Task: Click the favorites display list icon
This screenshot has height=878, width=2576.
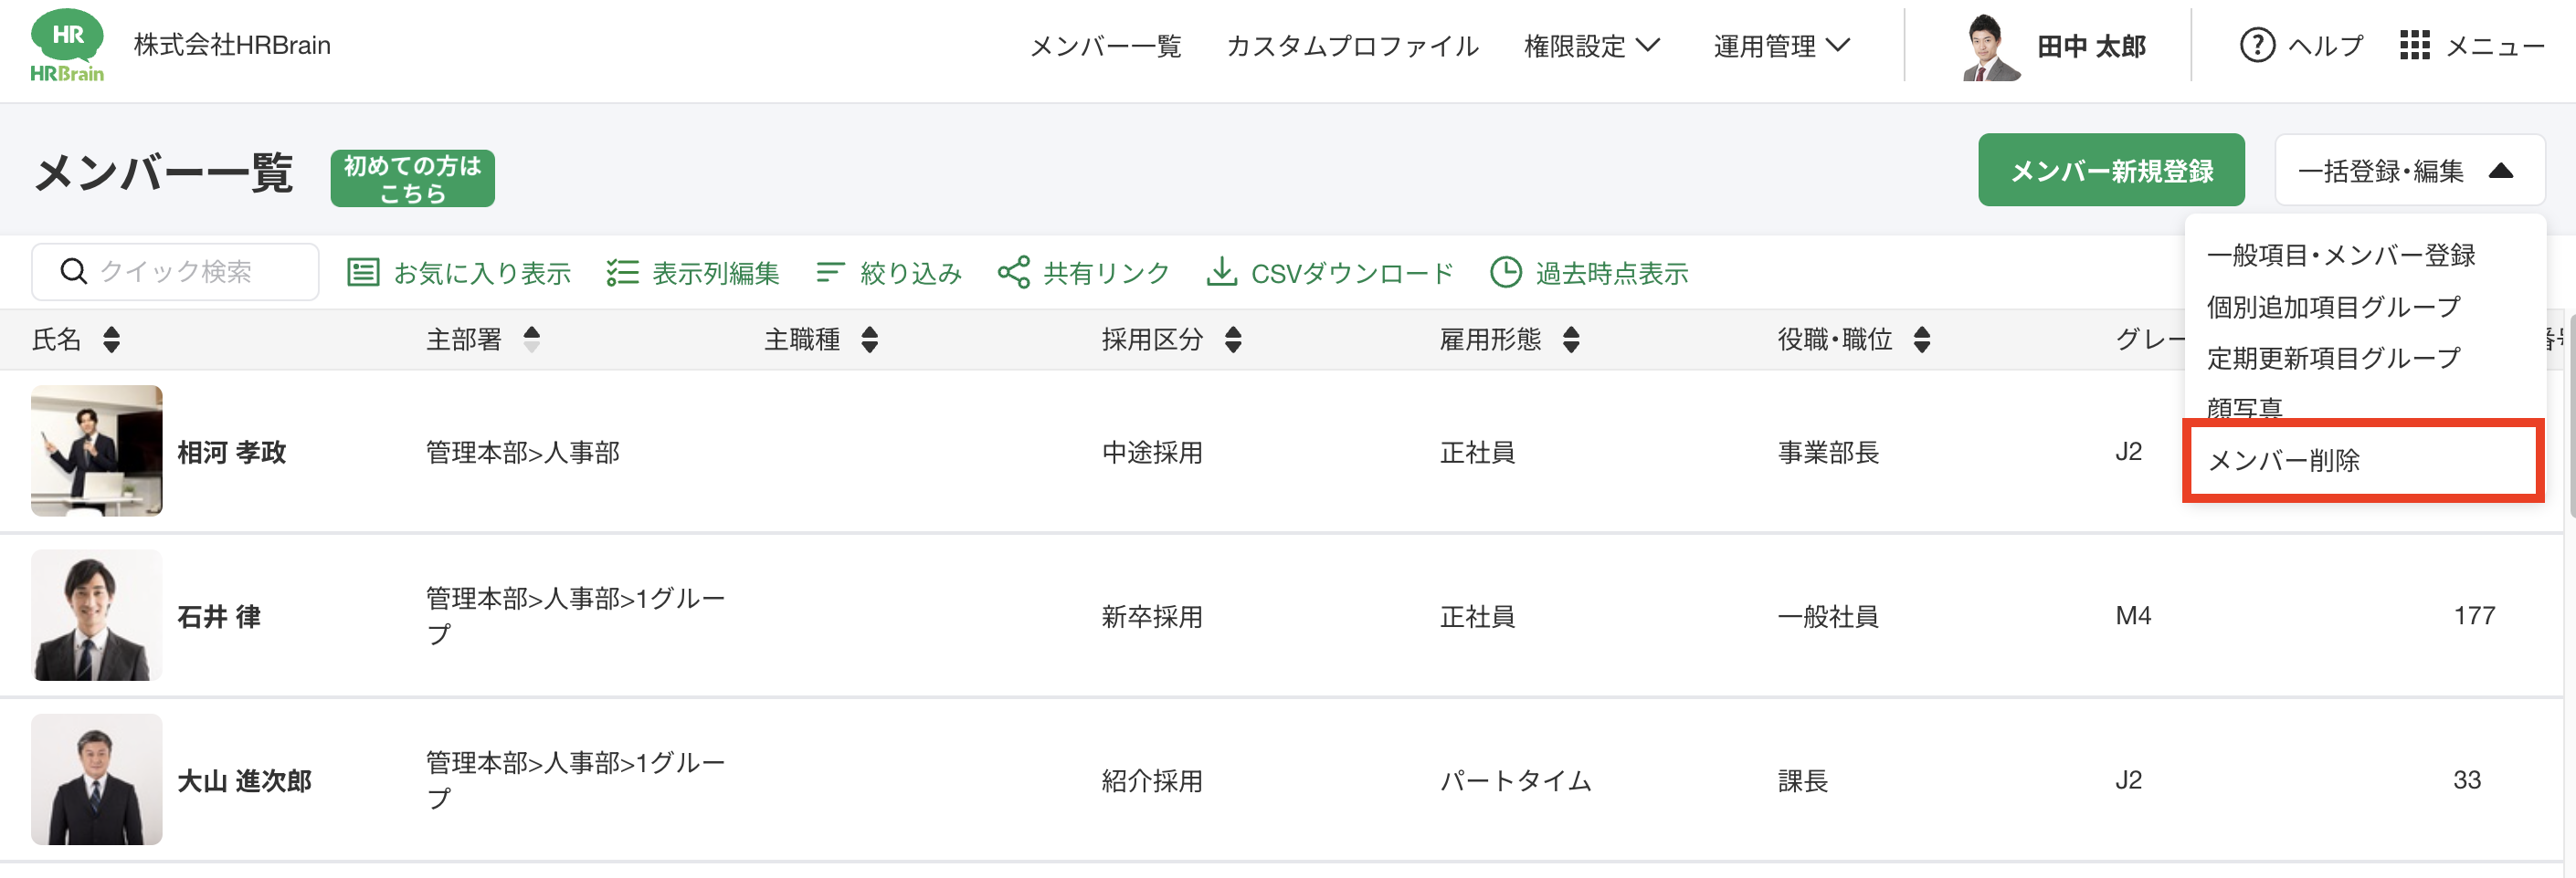Action: 362,273
